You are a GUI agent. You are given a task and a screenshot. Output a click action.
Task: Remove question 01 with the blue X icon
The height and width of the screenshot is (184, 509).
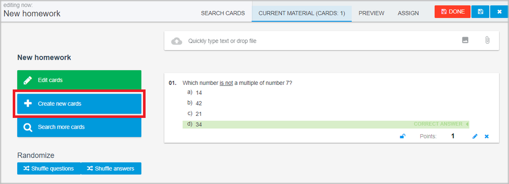[x=487, y=136]
